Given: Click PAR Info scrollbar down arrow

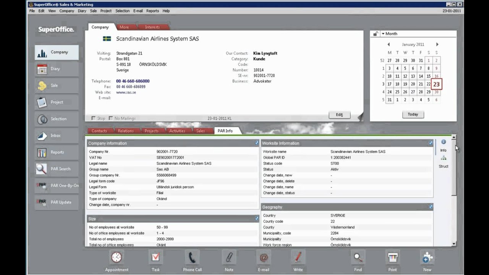Looking at the screenshot, I should point(454,244).
